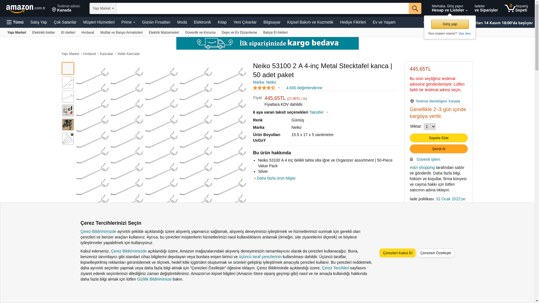Click the search magnifier button
Screen dimensions: 539x303
pyautogui.click(x=415, y=8)
